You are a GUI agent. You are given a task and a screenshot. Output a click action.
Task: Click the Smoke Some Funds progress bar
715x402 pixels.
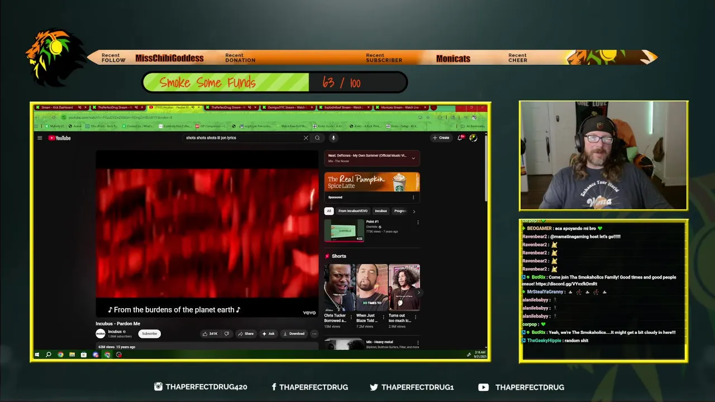pyautogui.click(x=274, y=83)
